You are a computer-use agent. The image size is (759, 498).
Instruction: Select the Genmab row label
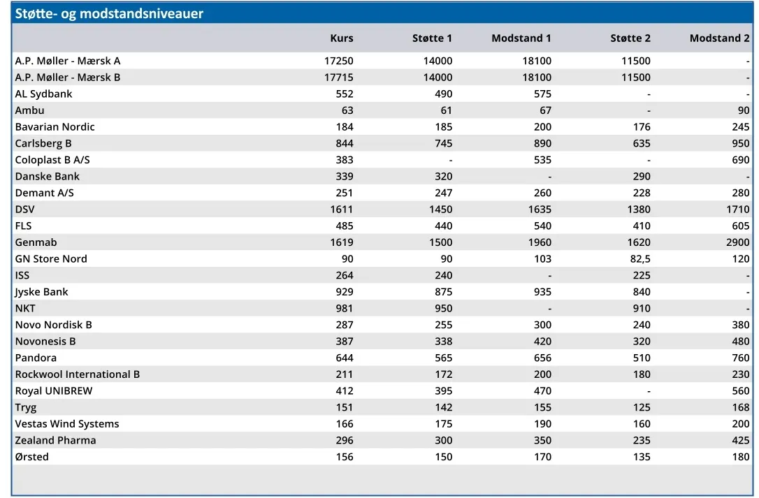[x=36, y=242]
